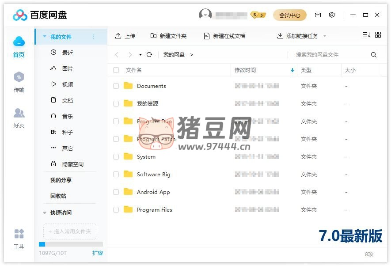Click the 扩容 link for storage

tap(98, 253)
